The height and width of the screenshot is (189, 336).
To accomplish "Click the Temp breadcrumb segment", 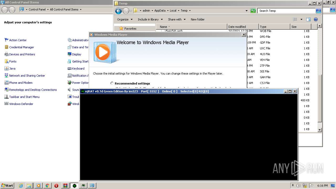I will pyautogui.click(x=184, y=11).
